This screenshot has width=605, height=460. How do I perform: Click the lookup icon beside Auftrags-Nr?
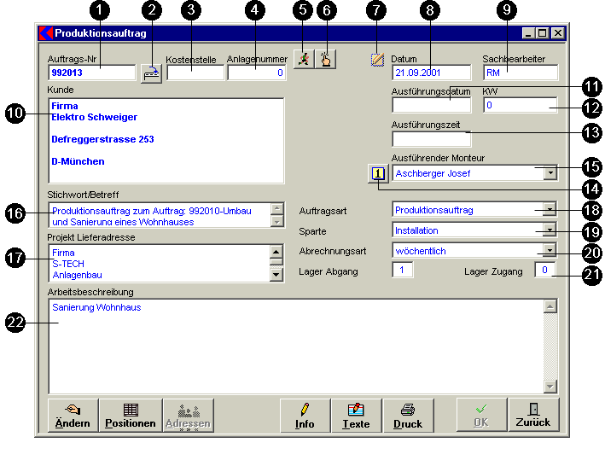click(150, 73)
